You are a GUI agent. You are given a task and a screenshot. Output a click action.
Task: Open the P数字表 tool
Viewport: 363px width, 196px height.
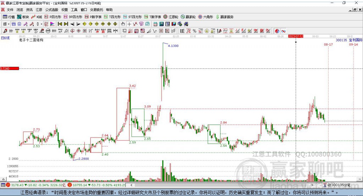(x=93, y=17)
